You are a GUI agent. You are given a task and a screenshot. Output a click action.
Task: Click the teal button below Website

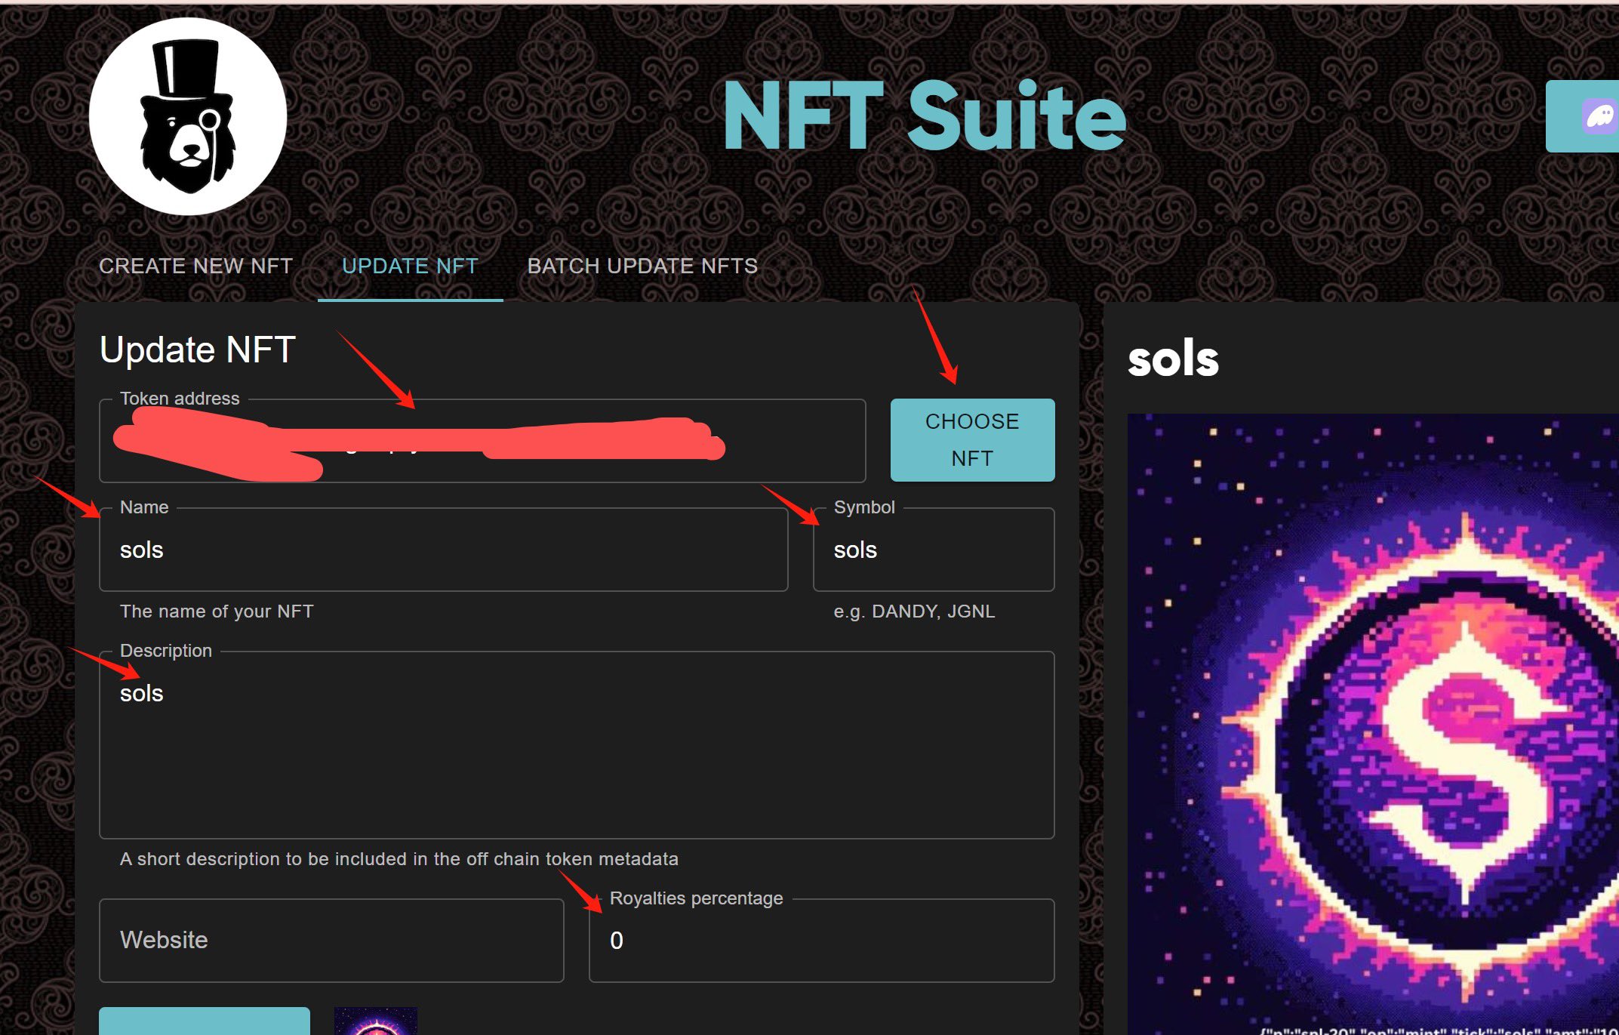point(205,1021)
